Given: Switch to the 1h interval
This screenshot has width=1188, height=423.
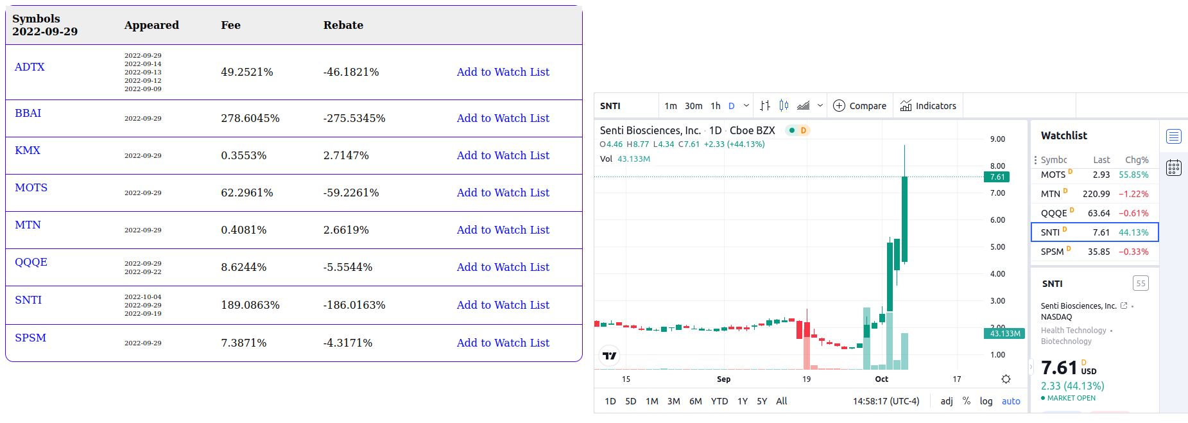Looking at the screenshot, I should pyautogui.click(x=716, y=106).
